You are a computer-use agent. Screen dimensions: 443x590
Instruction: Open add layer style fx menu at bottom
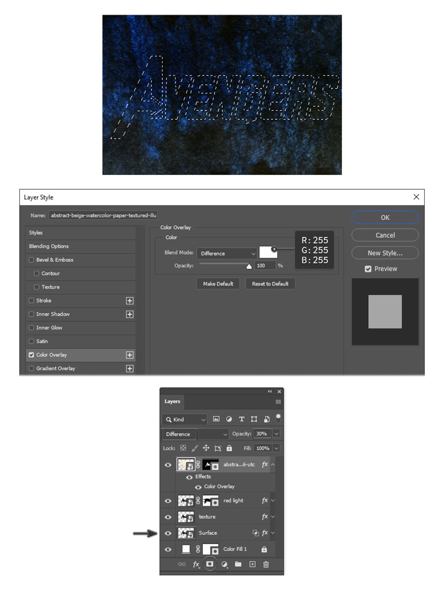196,565
